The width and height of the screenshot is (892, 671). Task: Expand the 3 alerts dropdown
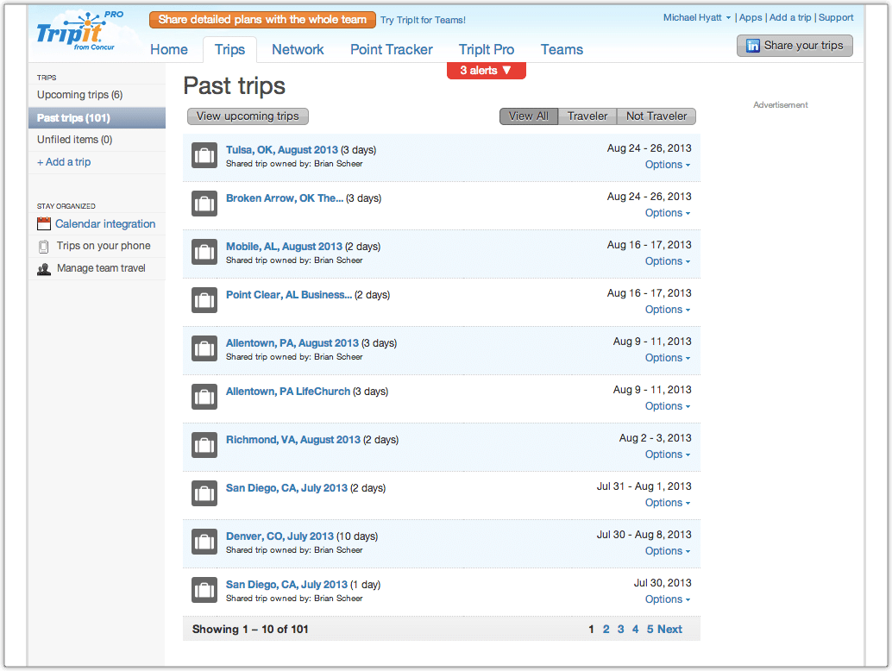pos(486,71)
